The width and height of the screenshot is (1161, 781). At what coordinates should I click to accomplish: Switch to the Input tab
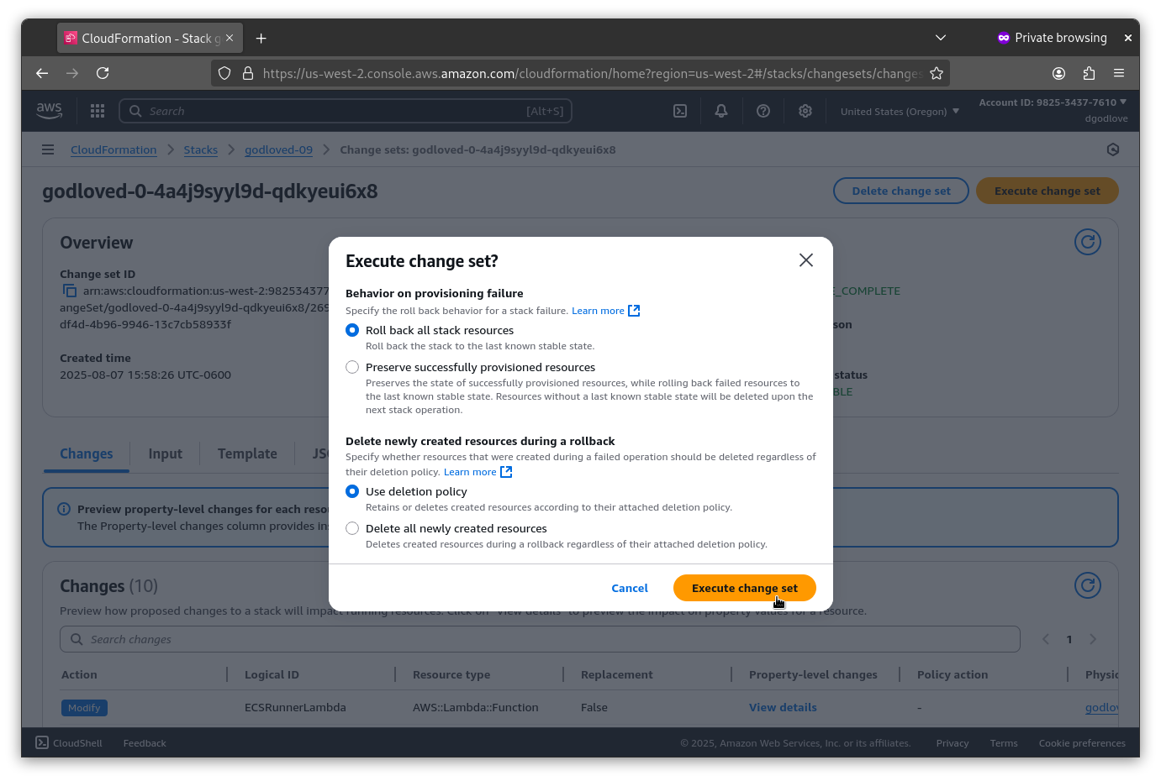click(165, 453)
